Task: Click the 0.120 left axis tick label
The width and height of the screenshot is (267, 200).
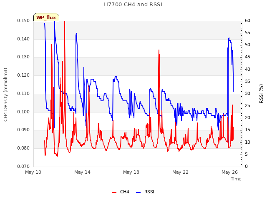Action: point(23,75)
